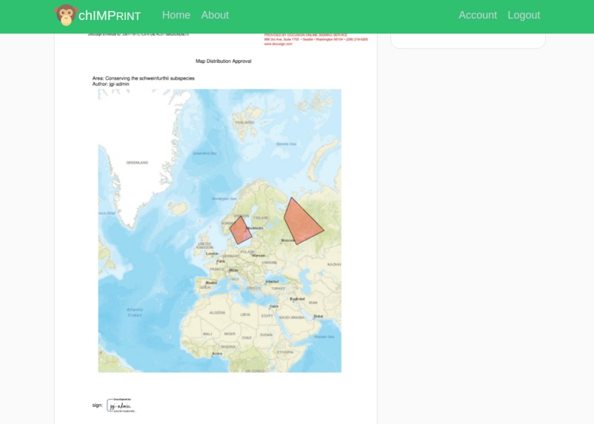Click the chimpanzee logo icon
The width and height of the screenshot is (594, 424).
[x=67, y=15]
